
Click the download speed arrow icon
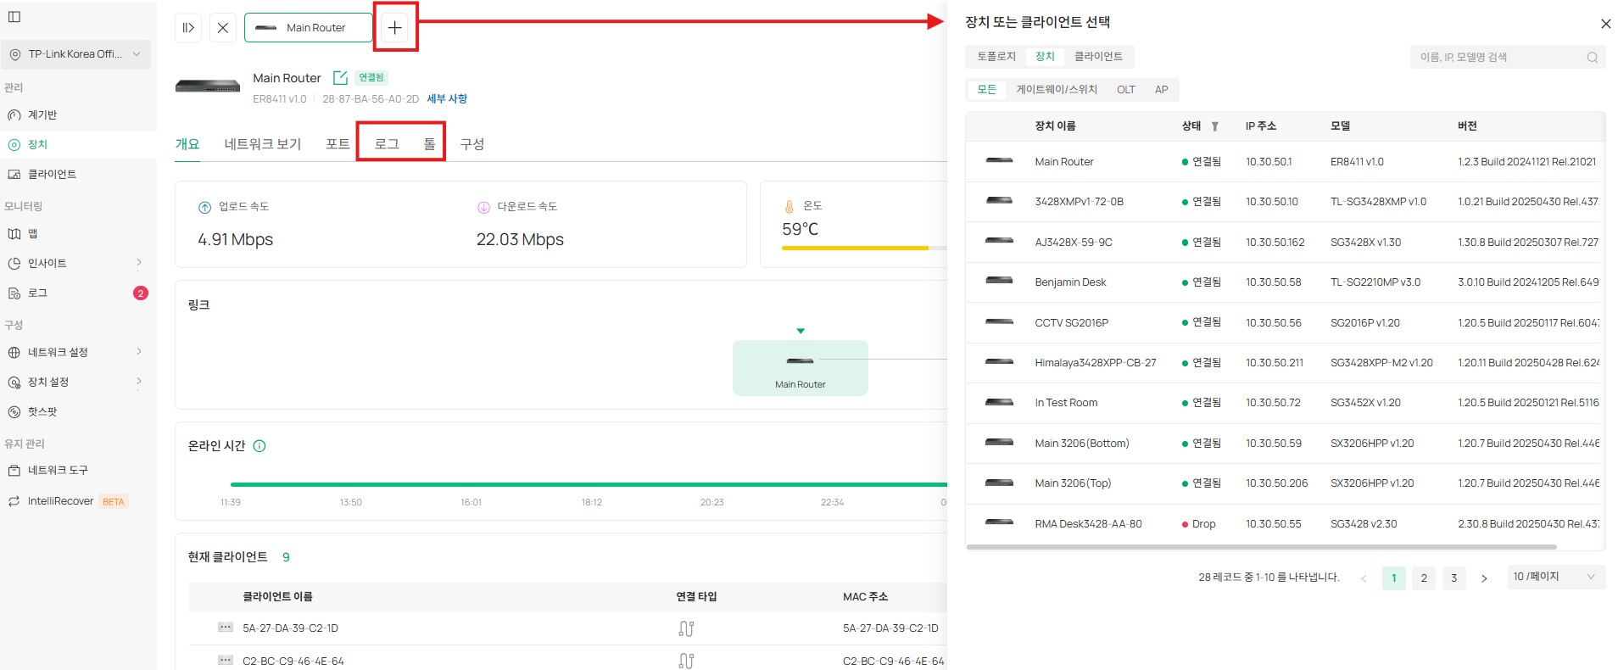click(483, 207)
